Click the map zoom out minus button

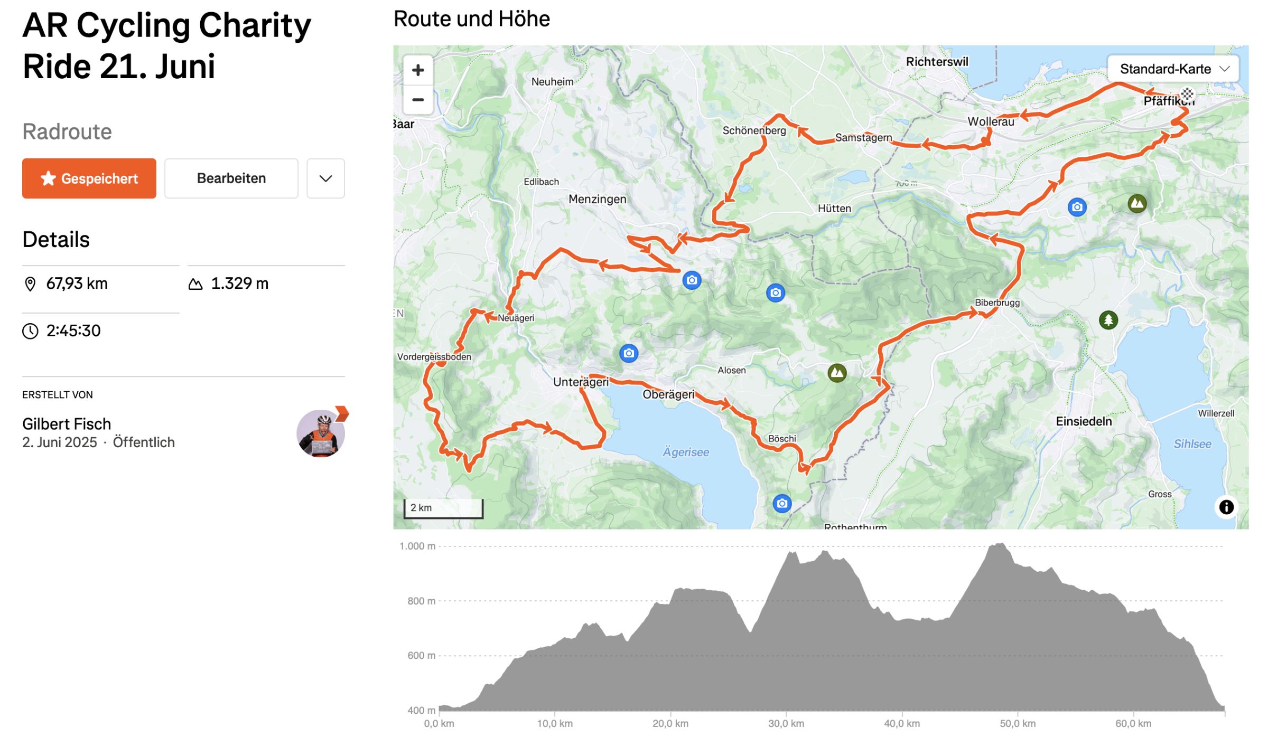pos(418,100)
